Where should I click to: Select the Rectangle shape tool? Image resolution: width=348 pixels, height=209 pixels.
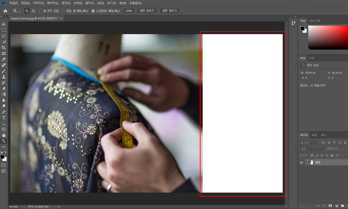pos(3,129)
